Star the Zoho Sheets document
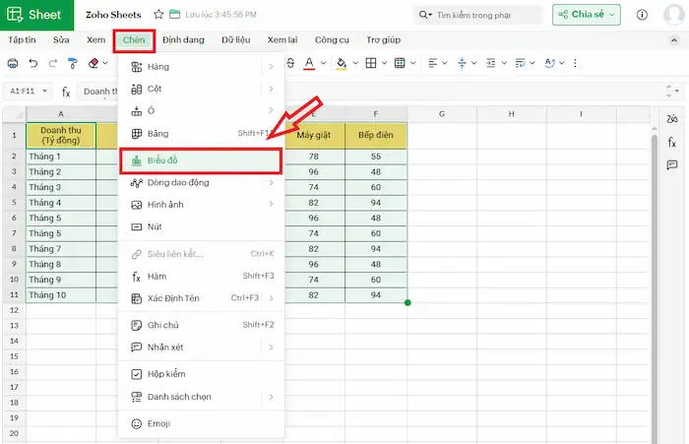Screen dimensions: 689x444 pos(158,15)
